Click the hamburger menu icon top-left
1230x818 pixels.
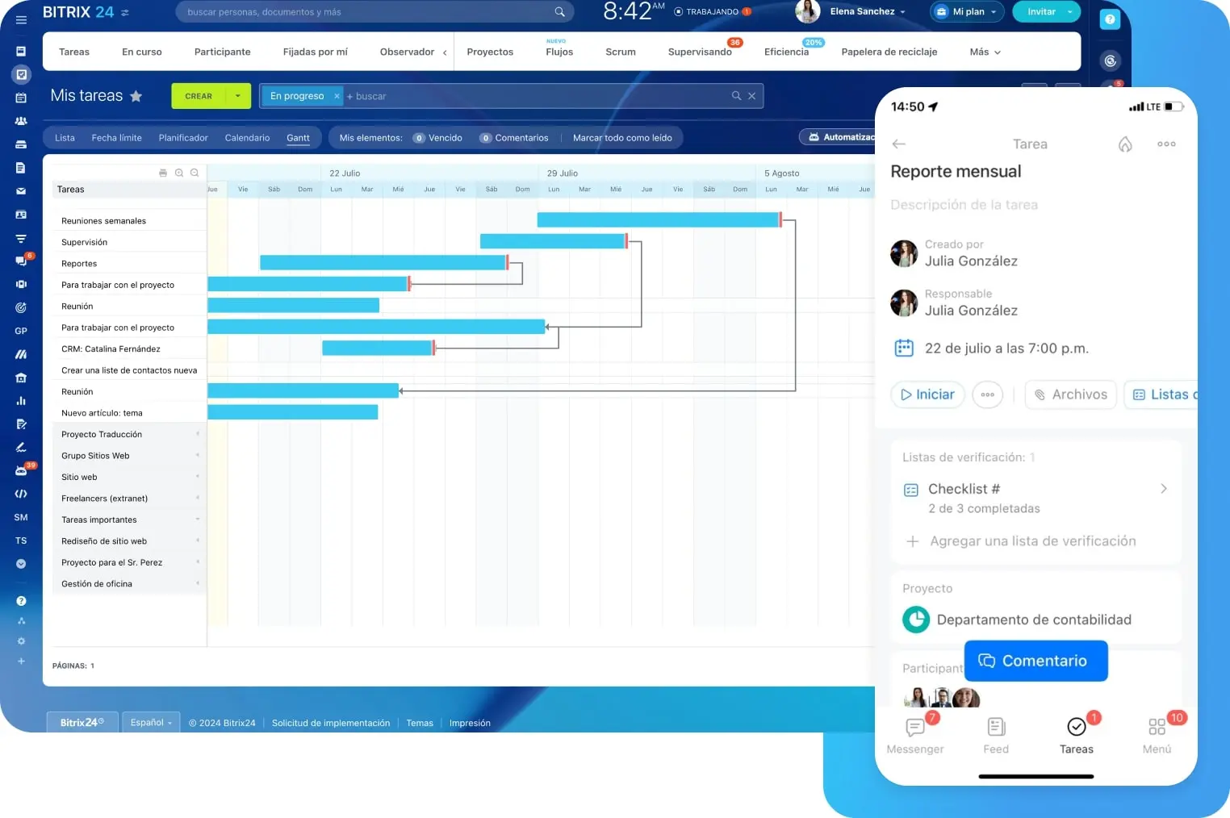click(x=21, y=19)
